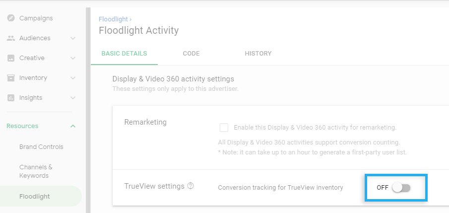Click the Inventory archive box icon
Screen dimensions: 449x213
(x=10, y=77)
